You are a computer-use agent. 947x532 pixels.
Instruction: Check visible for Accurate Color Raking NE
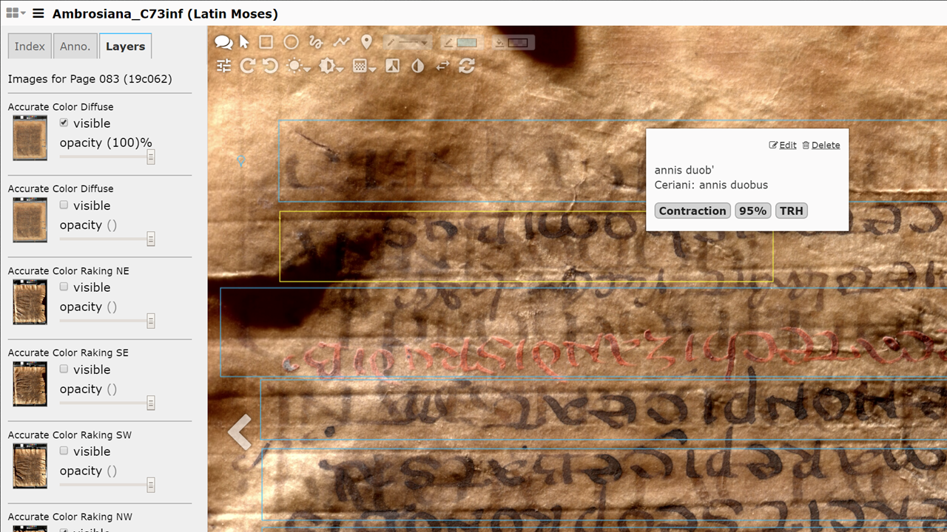click(x=64, y=287)
